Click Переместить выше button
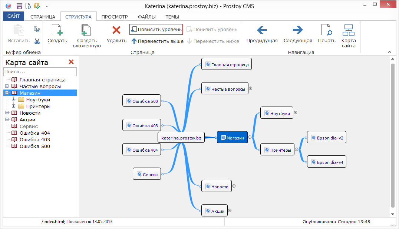Viewport: 399px width, 229px height. coord(158,41)
